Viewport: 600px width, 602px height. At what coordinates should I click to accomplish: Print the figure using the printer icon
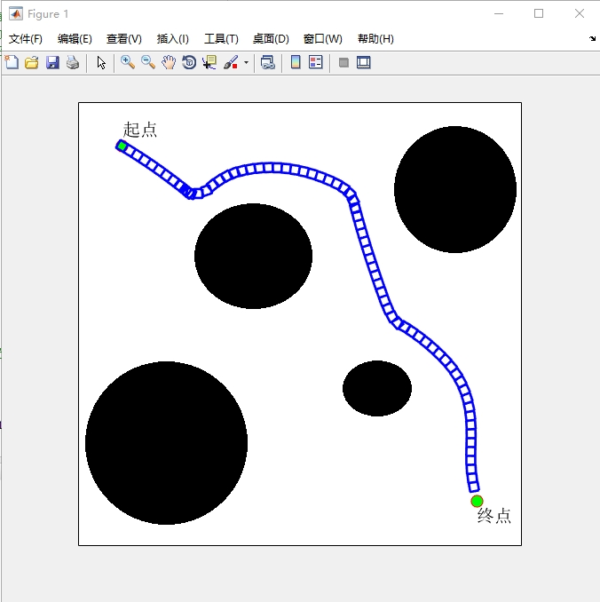(73, 62)
